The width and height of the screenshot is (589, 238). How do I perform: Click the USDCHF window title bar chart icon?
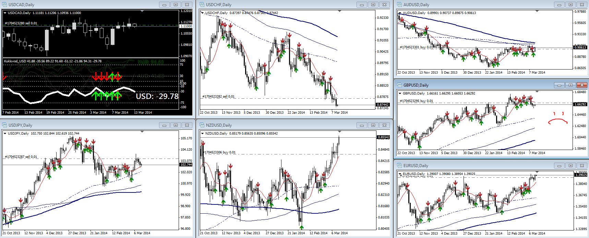pyautogui.click(x=202, y=5)
